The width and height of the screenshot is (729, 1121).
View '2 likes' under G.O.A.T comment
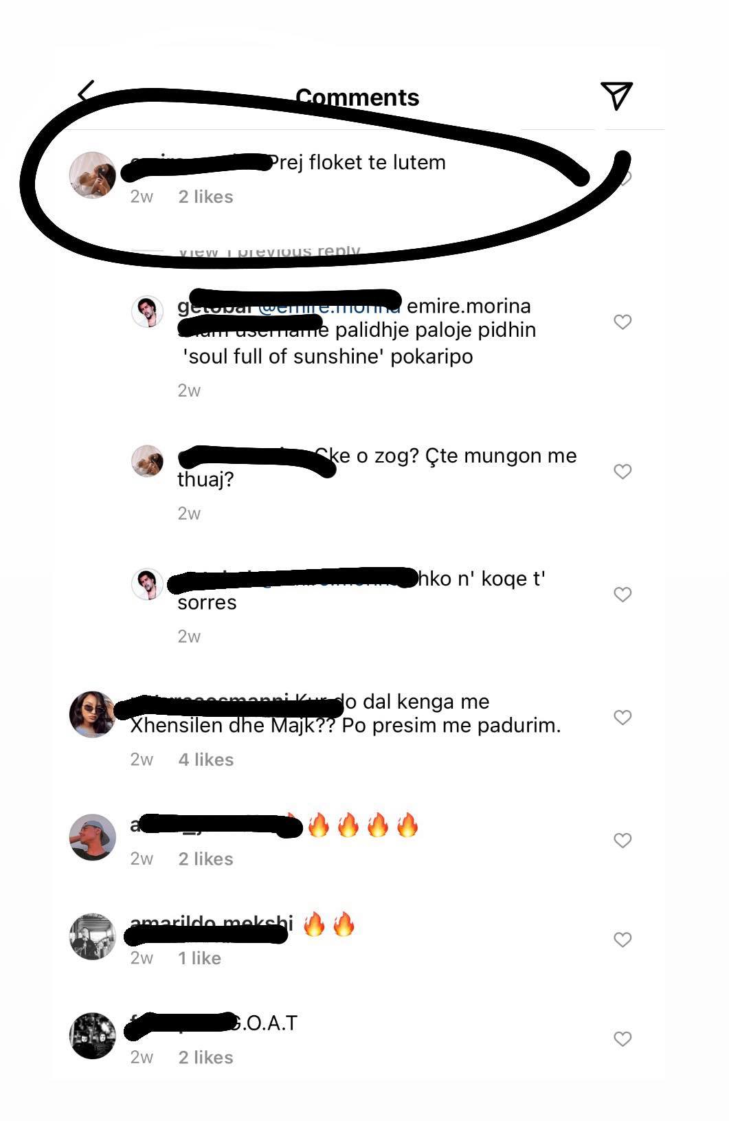pyautogui.click(x=206, y=1057)
